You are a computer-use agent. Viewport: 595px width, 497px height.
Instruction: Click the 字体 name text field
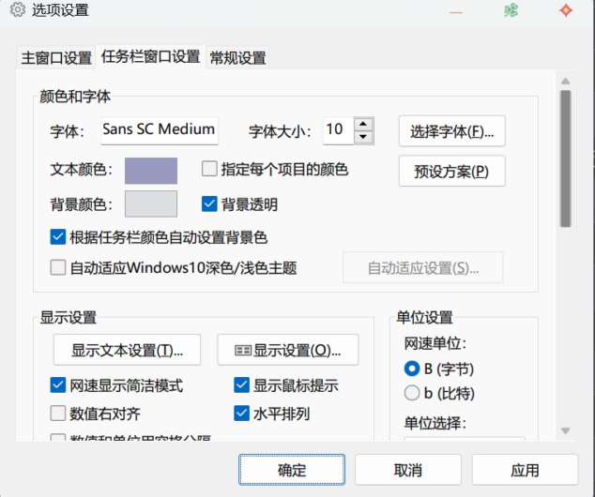tap(158, 130)
